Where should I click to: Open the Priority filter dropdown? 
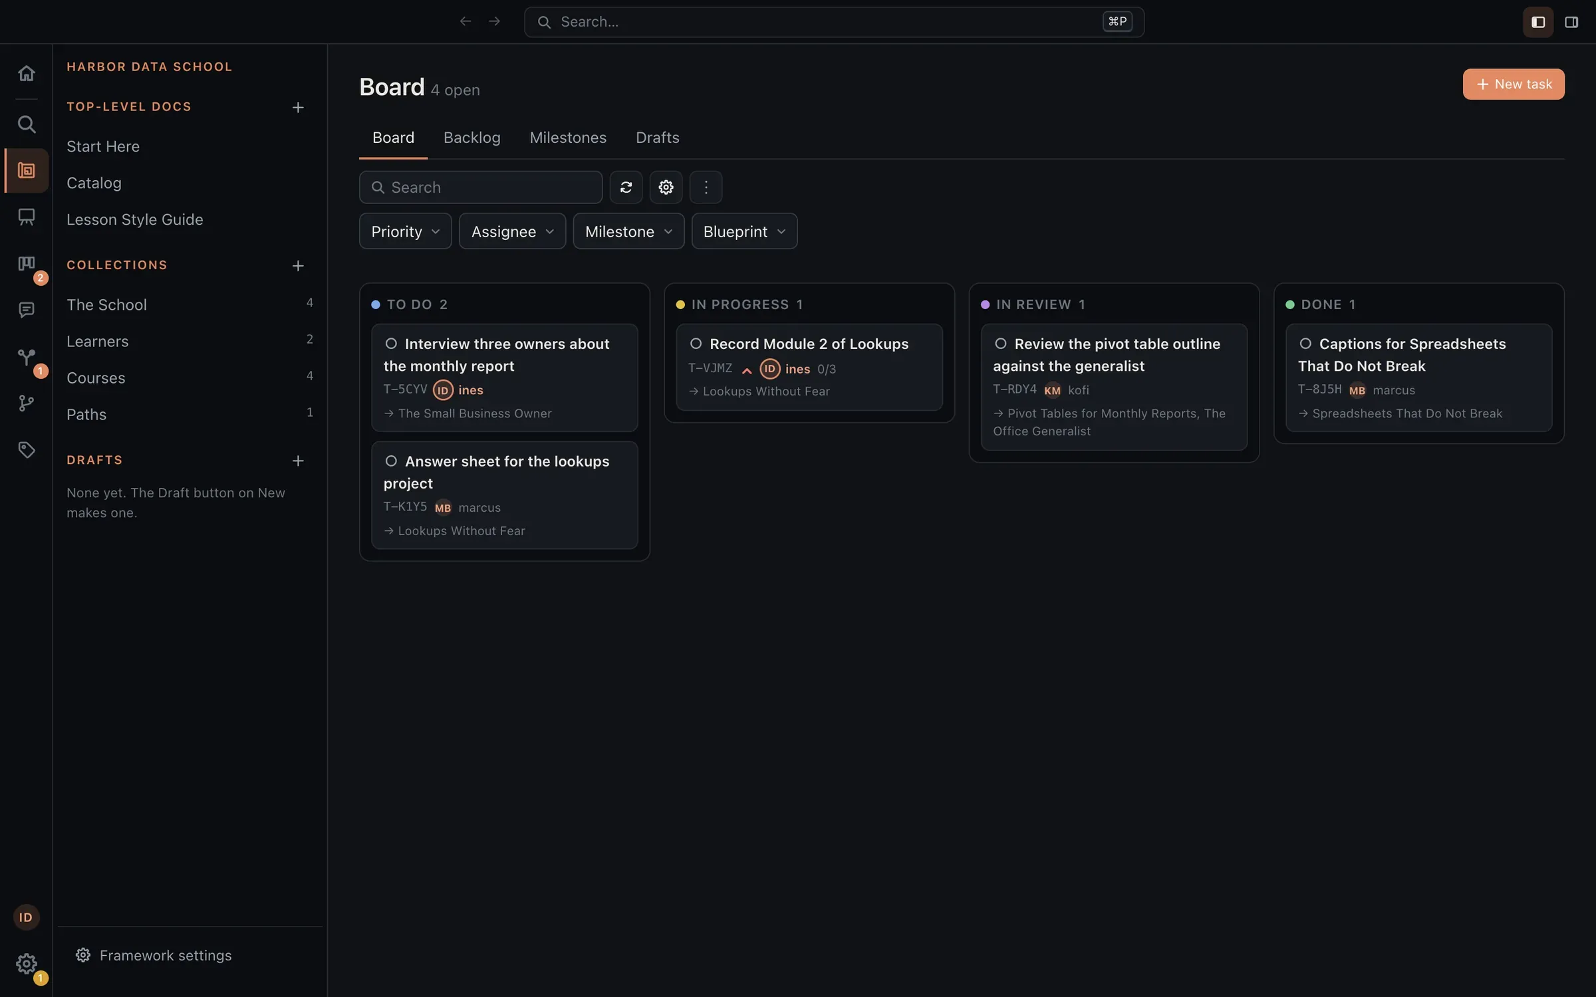pos(405,231)
